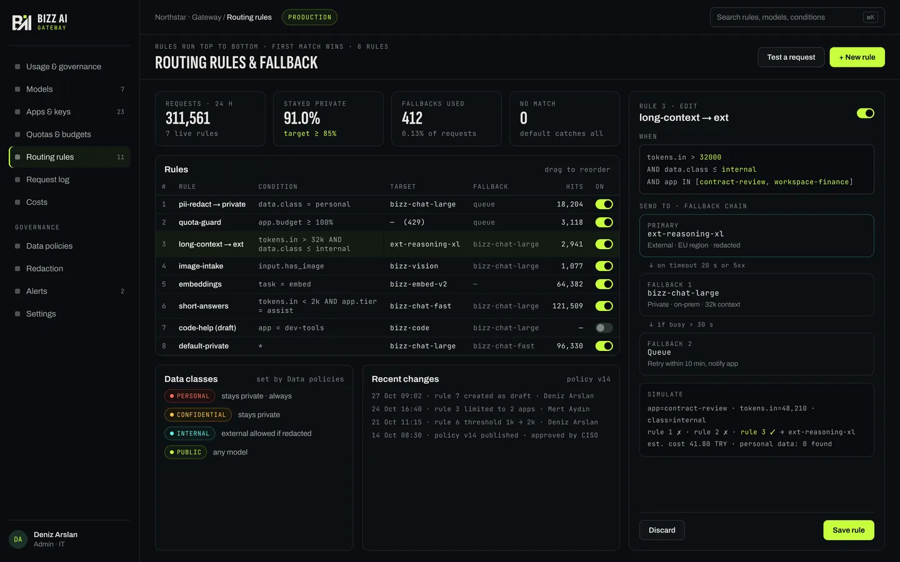The image size is (900, 562).
Task: Click the PUBLIC data class tag
Action: click(185, 452)
